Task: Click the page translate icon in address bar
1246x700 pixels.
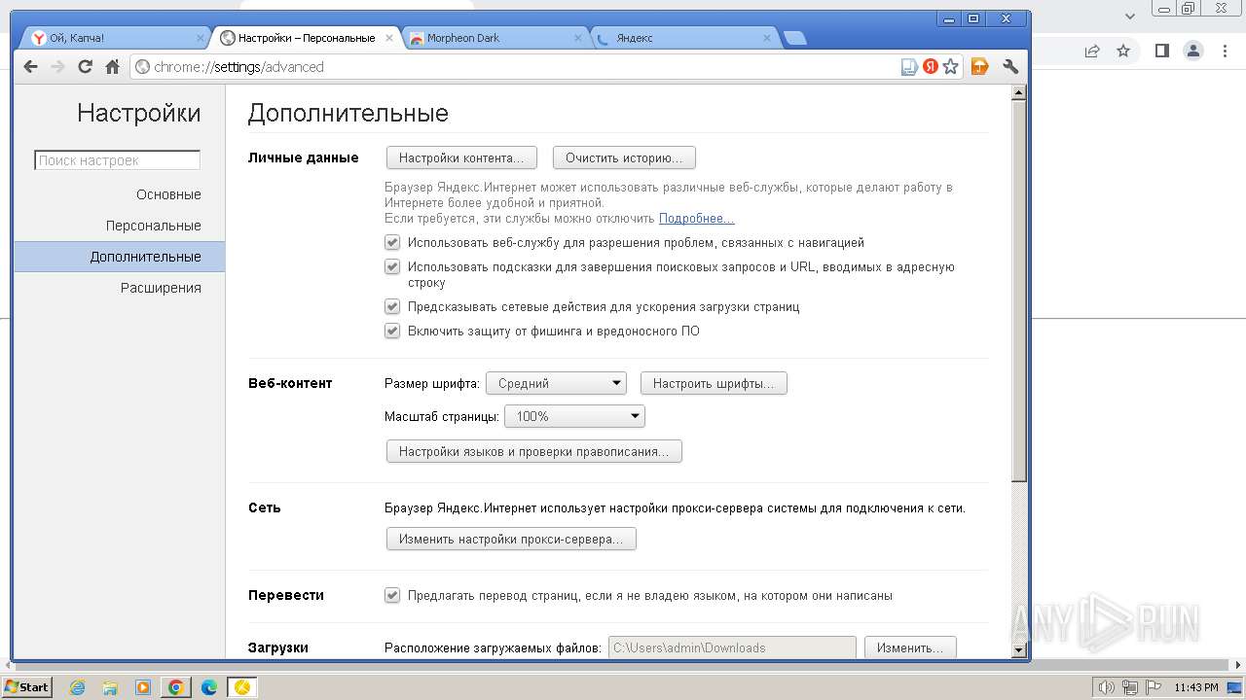Action: click(x=909, y=67)
